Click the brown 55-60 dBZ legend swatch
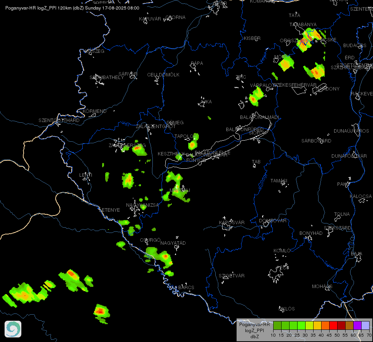373x342 pixels. pos(349,326)
